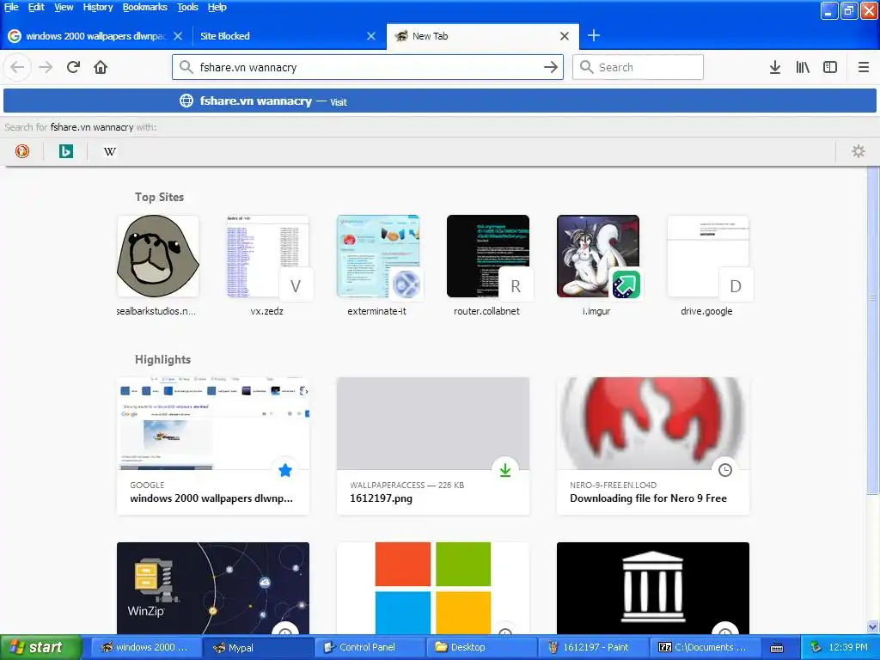Open the File menu

(11, 7)
